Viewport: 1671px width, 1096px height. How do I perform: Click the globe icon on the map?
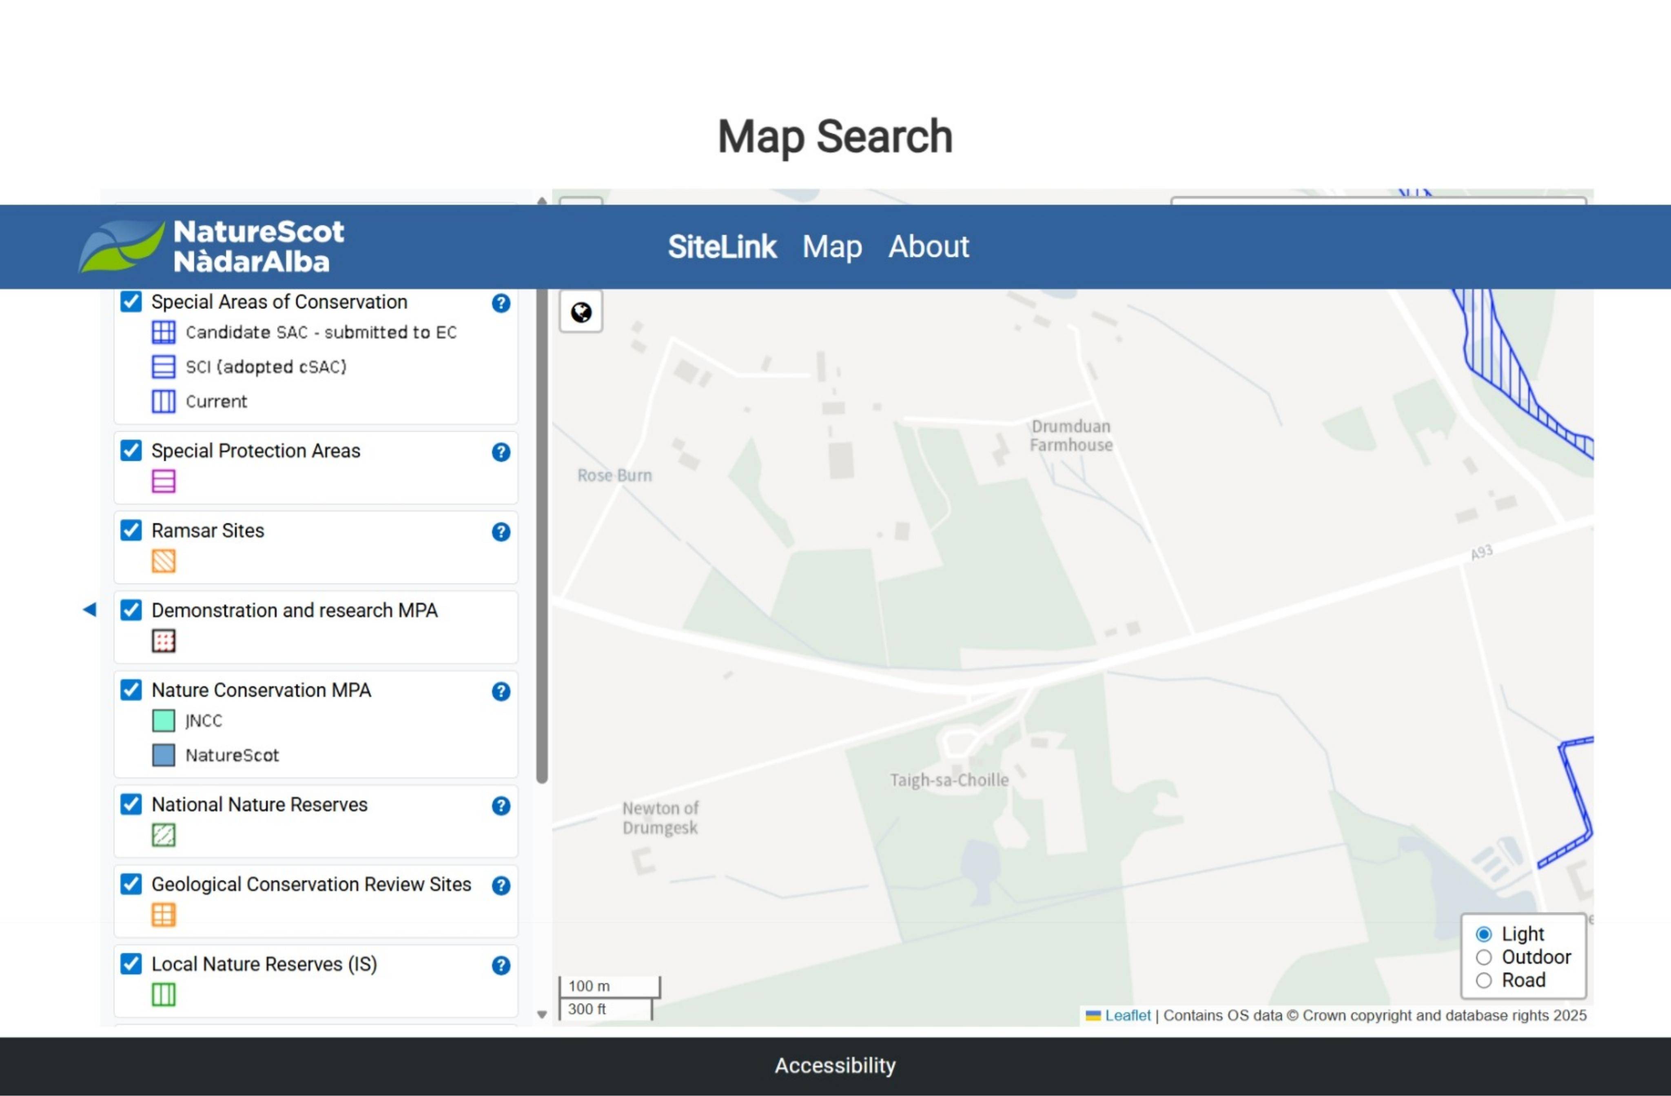pos(581,312)
